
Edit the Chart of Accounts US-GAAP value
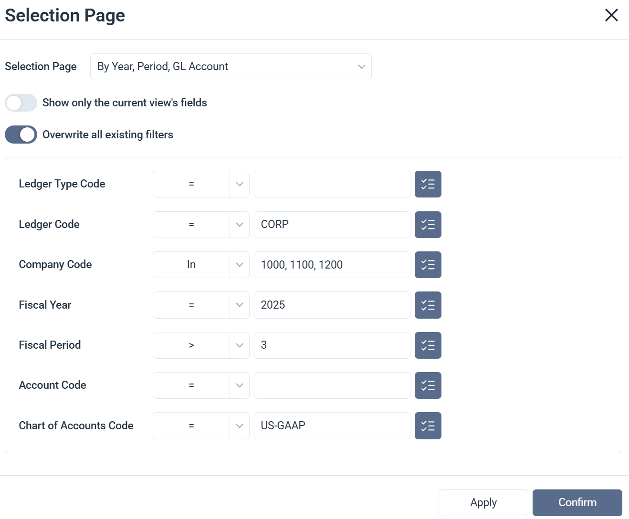(x=332, y=426)
